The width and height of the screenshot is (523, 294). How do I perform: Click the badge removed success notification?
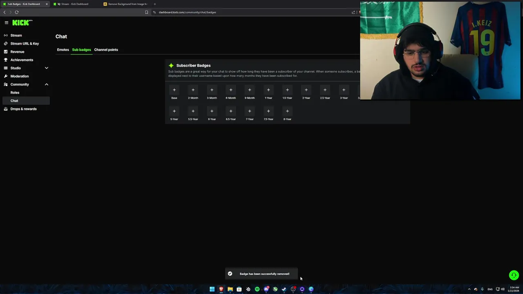click(x=261, y=274)
